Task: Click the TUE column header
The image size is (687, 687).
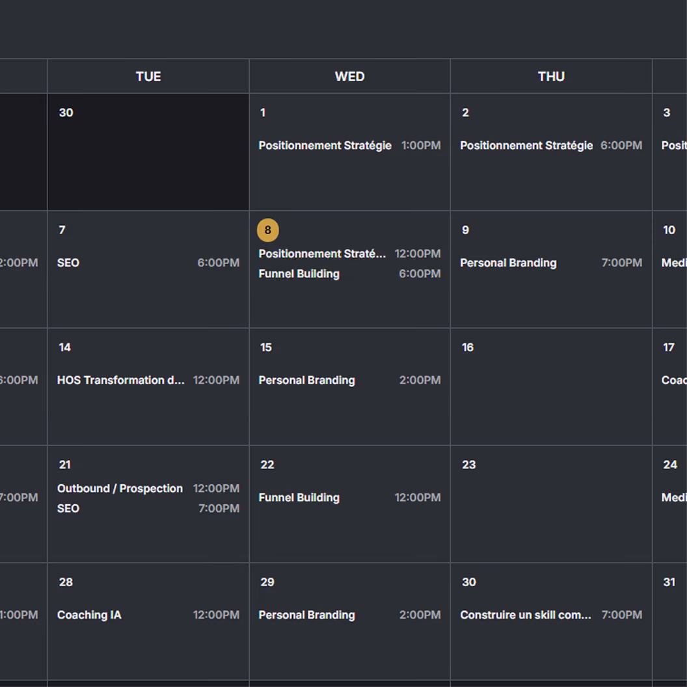Action: click(148, 76)
